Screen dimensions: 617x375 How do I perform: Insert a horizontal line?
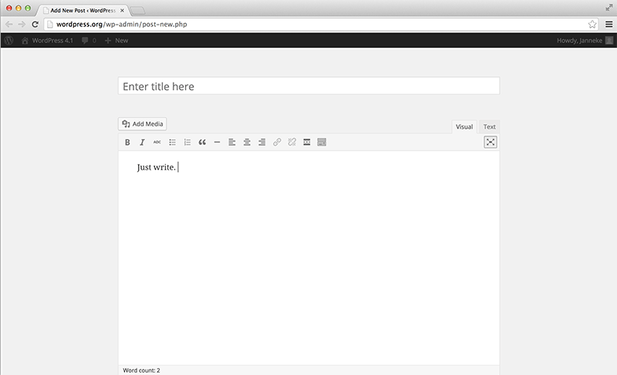coord(217,142)
